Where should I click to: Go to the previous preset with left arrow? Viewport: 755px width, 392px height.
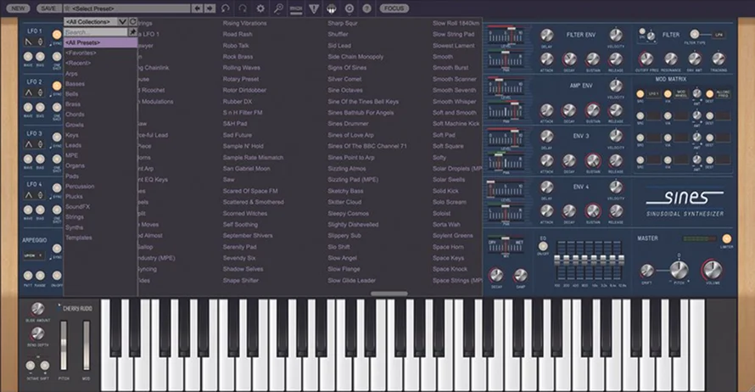point(198,8)
